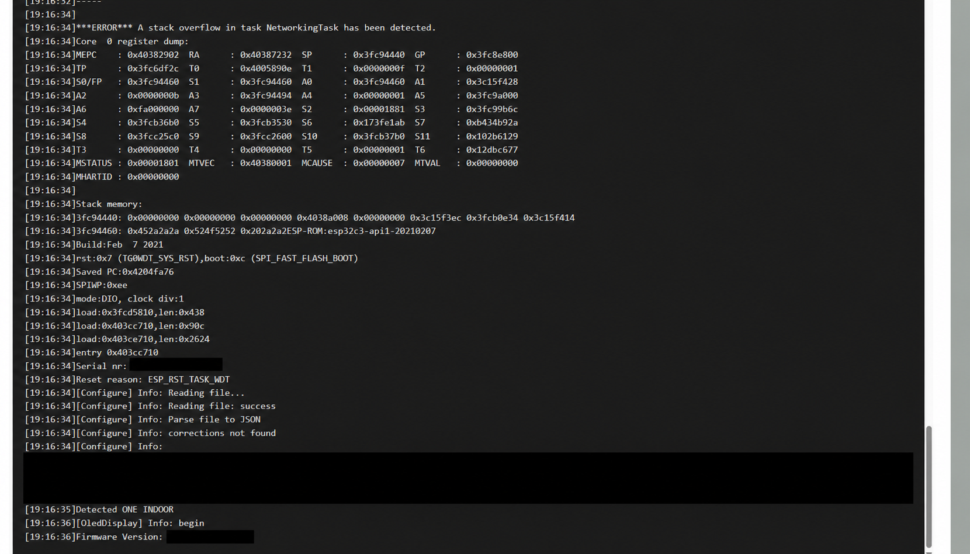The image size is (970, 554).
Task: Click the 'corrections not found' line
Action: (150, 433)
